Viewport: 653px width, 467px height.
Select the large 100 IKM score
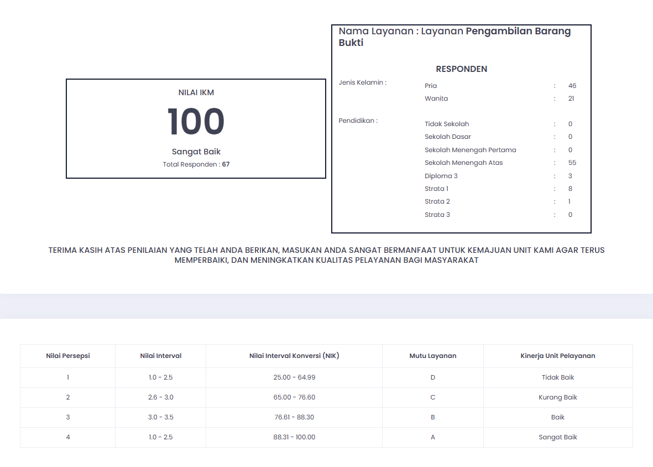(x=196, y=122)
